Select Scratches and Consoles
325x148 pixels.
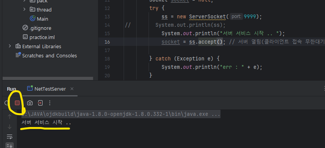point(49,55)
